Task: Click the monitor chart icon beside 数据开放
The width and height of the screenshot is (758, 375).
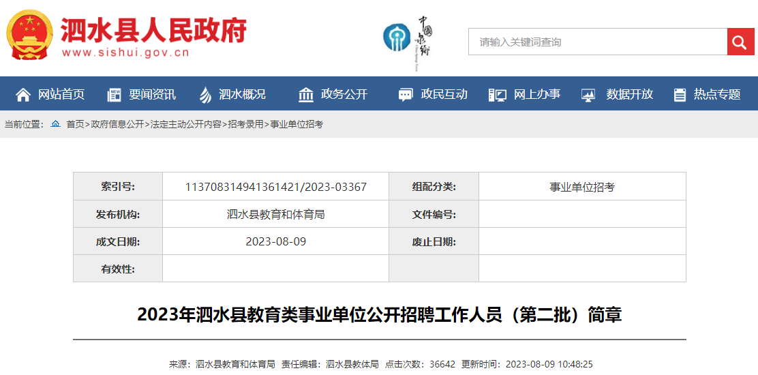Action: [x=588, y=95]
